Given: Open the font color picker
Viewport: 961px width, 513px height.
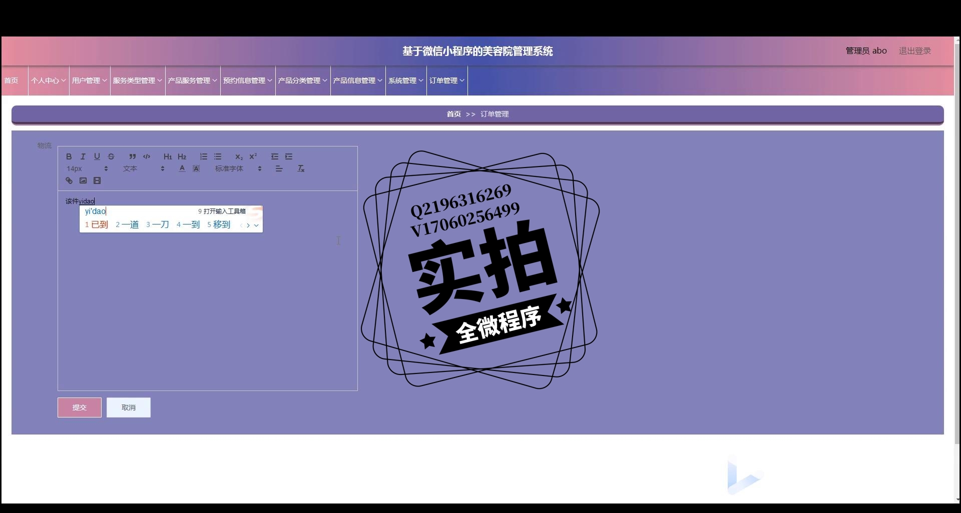Looking at the screenshot, I should click(x=182, y=168).
